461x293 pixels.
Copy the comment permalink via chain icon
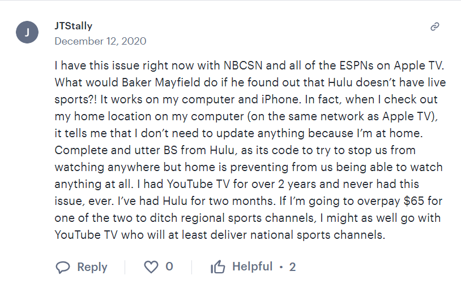[435, 27]
